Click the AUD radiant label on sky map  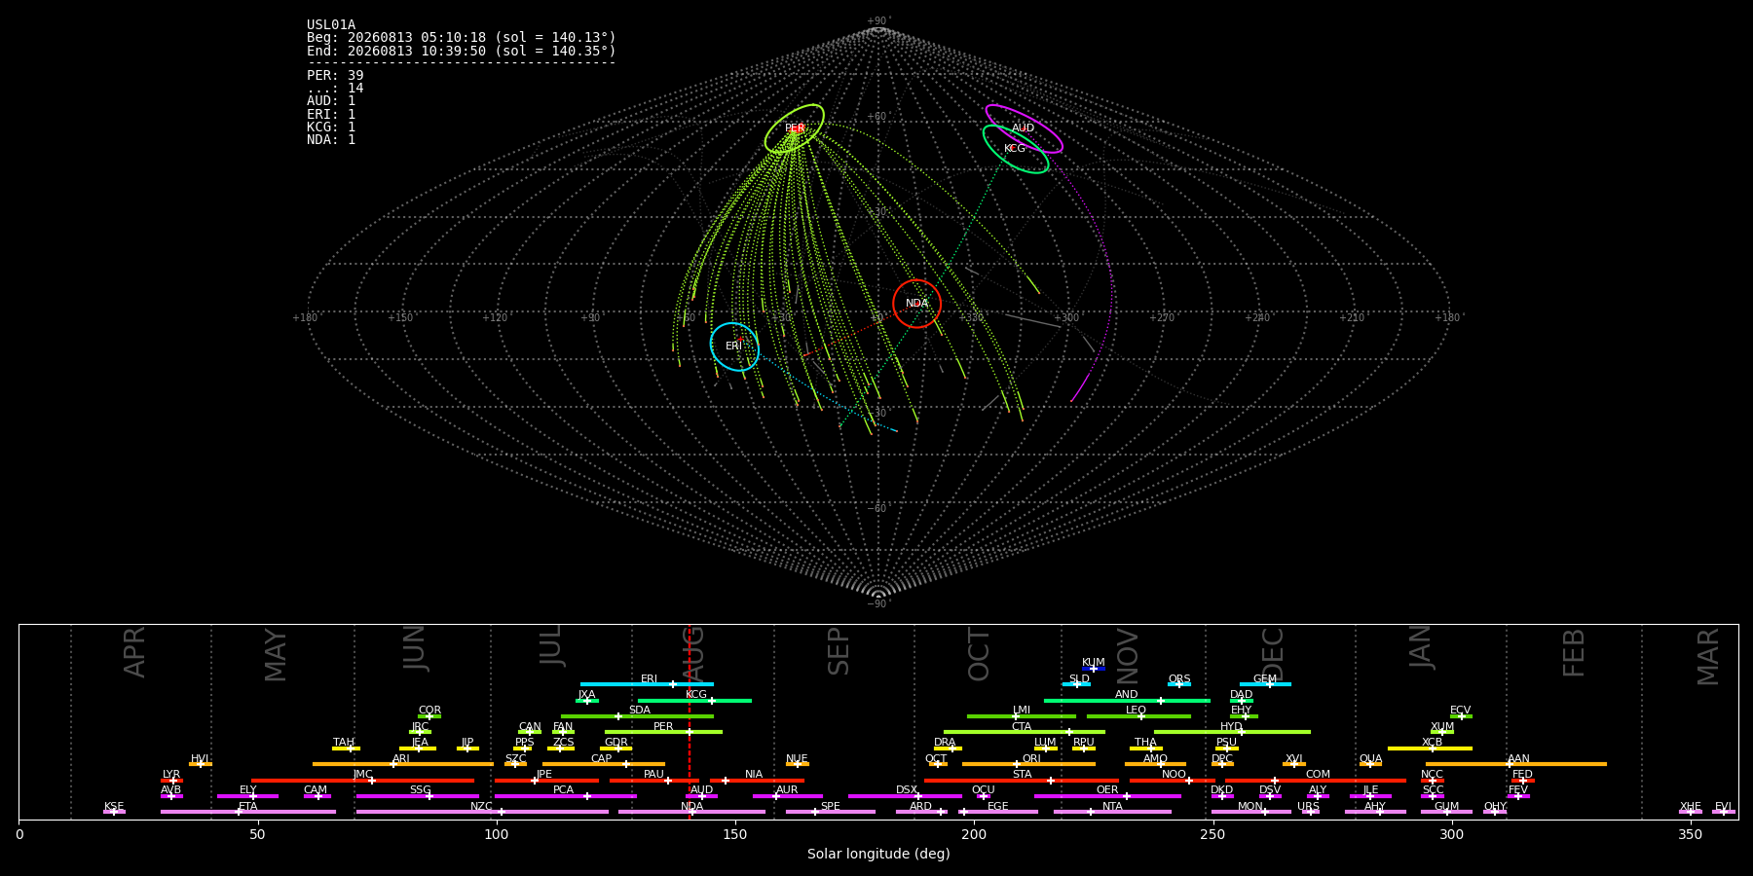pos(1023,128)
